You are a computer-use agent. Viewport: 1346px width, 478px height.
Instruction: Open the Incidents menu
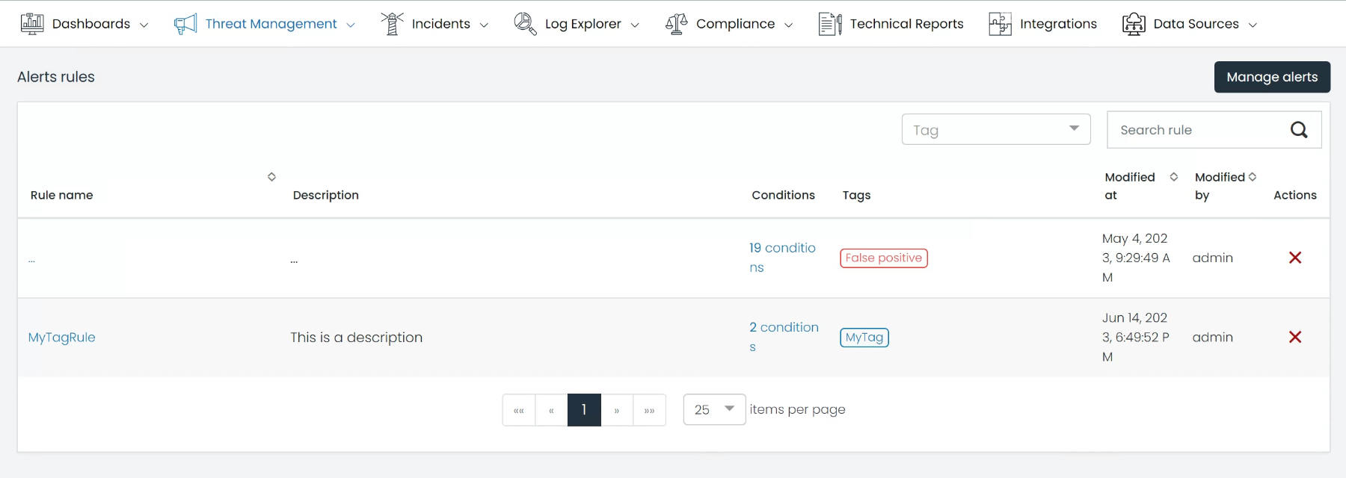434,24
